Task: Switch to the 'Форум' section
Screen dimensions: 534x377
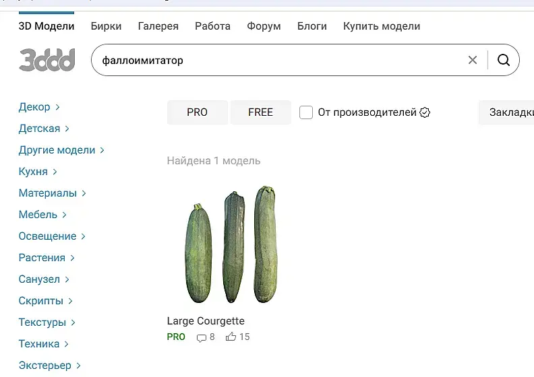Action: [264, 26]
